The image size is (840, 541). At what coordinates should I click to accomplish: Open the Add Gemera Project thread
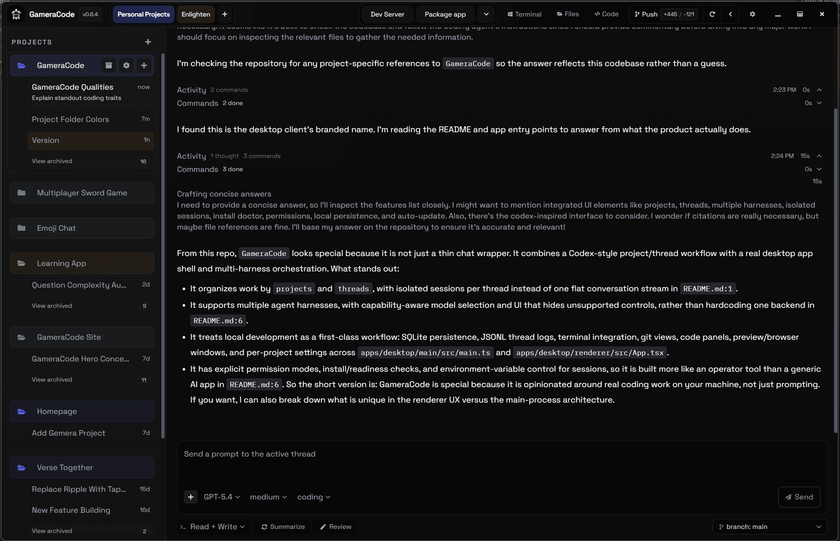pos(91,433)
